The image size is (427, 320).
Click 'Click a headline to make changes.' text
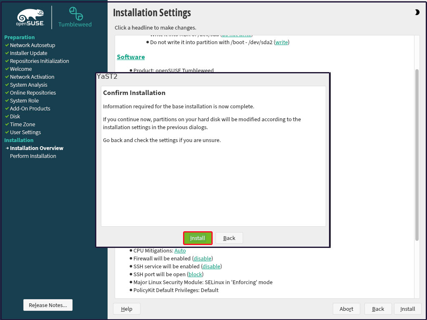click(x=156, y=27)
